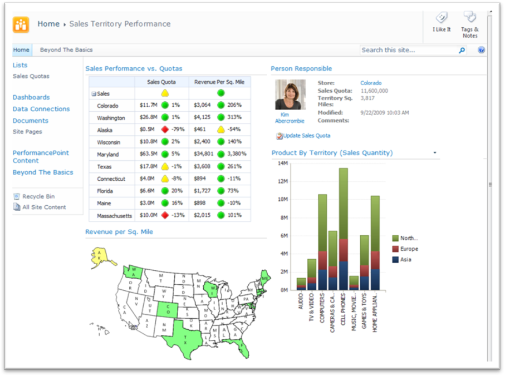Open the help question mark icon
The width and height of the screenshot is (505, 376).
(481, 50)
